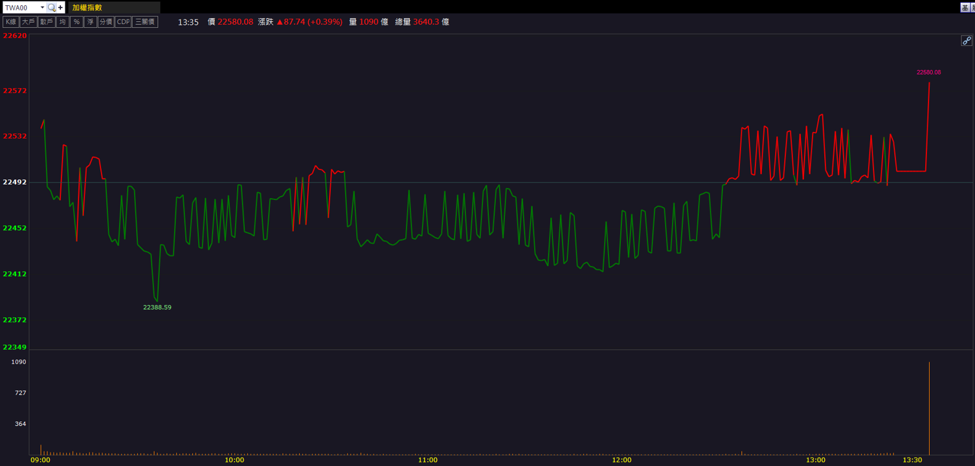Toggle the 均 average line button
975x466 pixels.
click(x=62, y=22)
